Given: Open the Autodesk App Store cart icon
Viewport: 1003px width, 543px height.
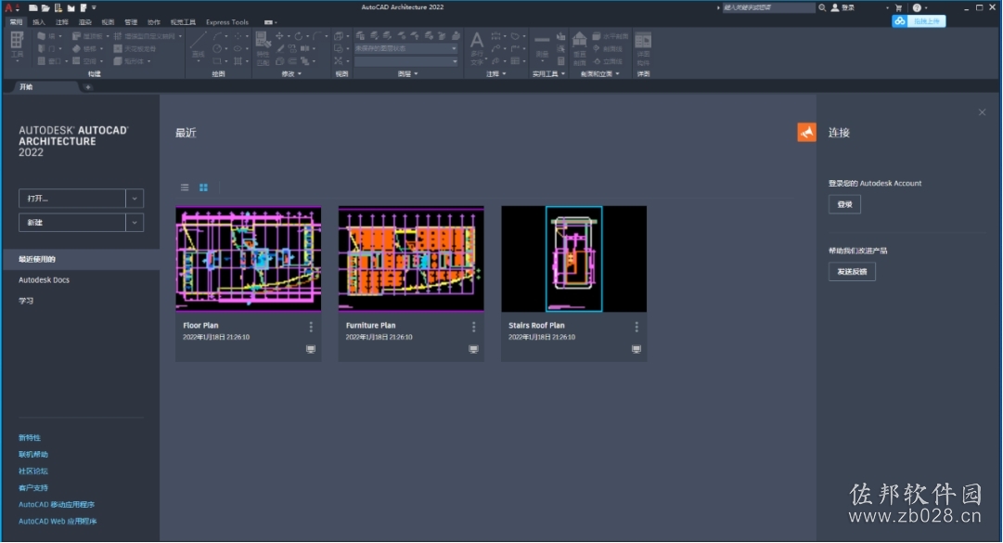Looking at the screenshot, I should coord(899,7).
